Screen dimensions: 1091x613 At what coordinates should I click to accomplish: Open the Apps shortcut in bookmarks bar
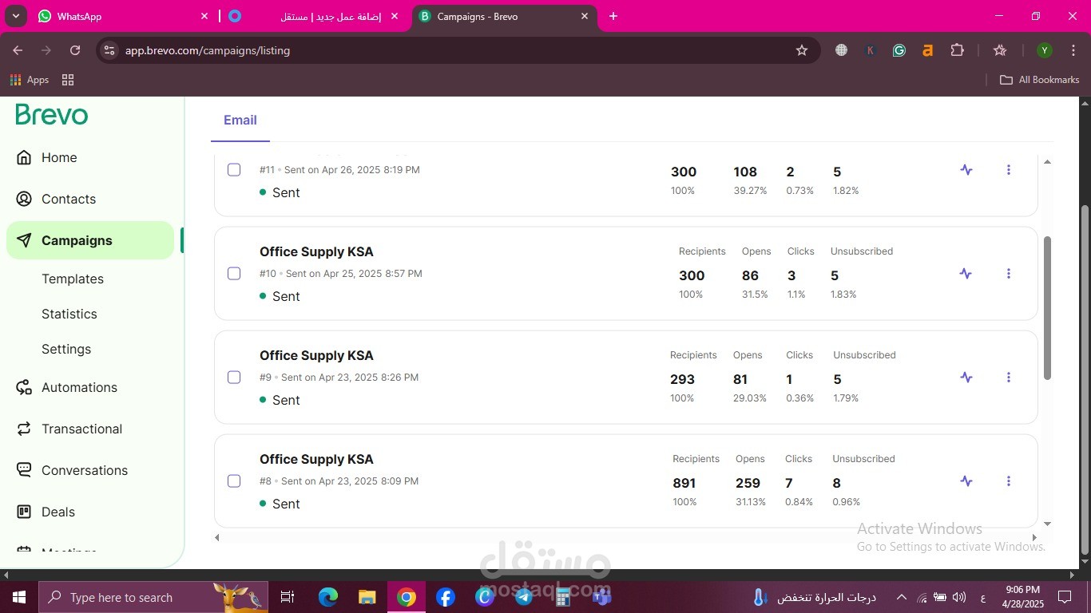pos(29,80)
